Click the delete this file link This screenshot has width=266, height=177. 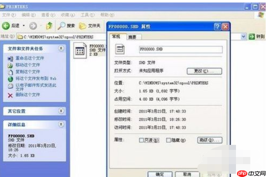point(28,95)
